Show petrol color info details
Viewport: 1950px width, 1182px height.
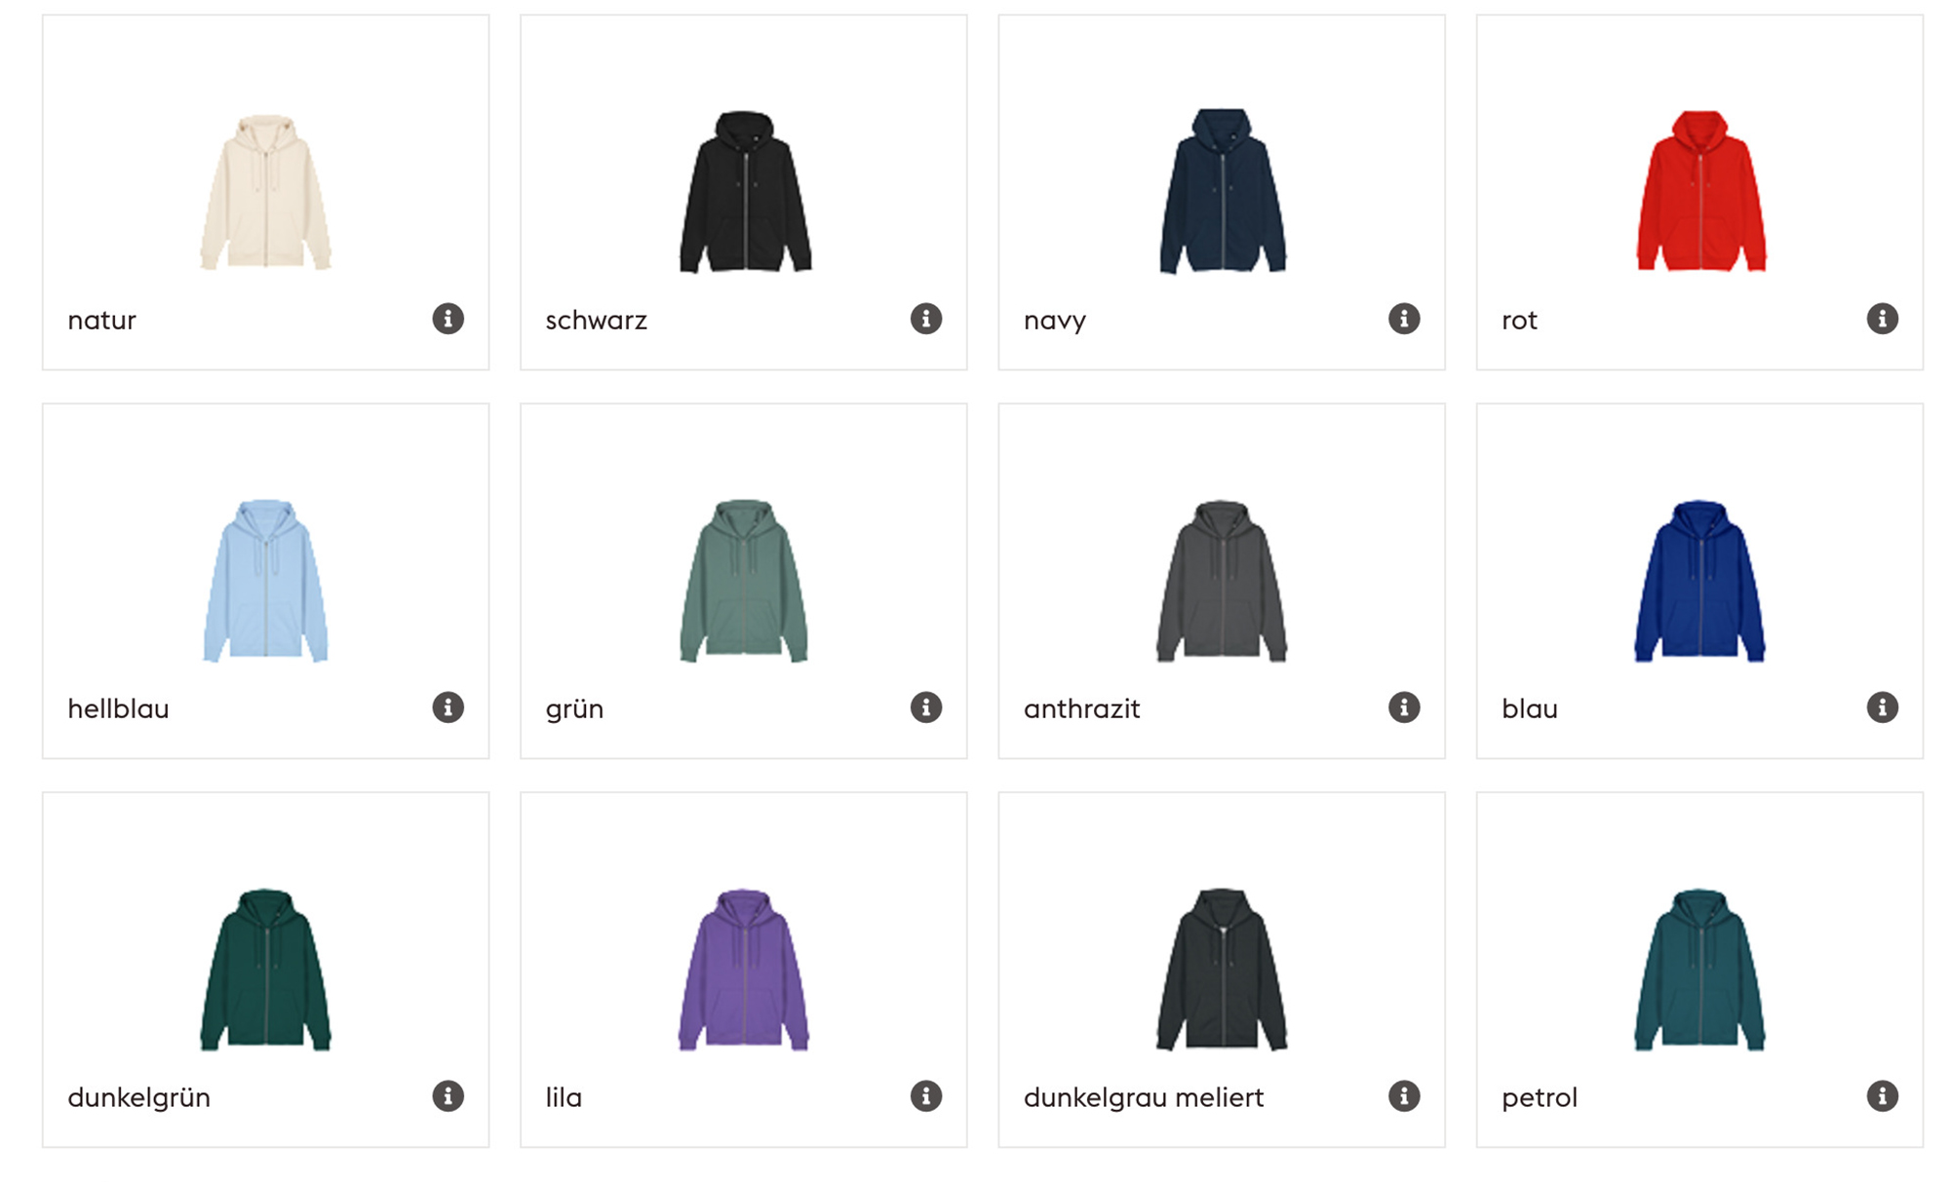[x=1882, y=1096]
